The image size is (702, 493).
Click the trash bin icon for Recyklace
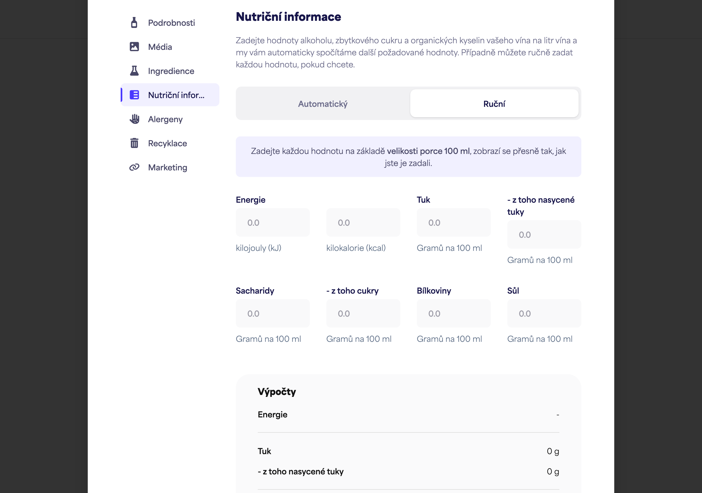click(134, 143)
